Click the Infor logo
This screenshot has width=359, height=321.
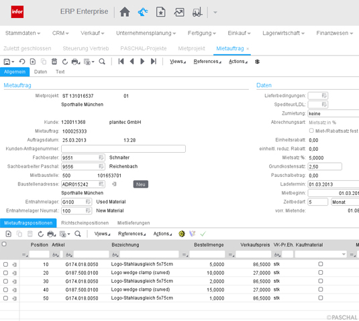(17, 11)
